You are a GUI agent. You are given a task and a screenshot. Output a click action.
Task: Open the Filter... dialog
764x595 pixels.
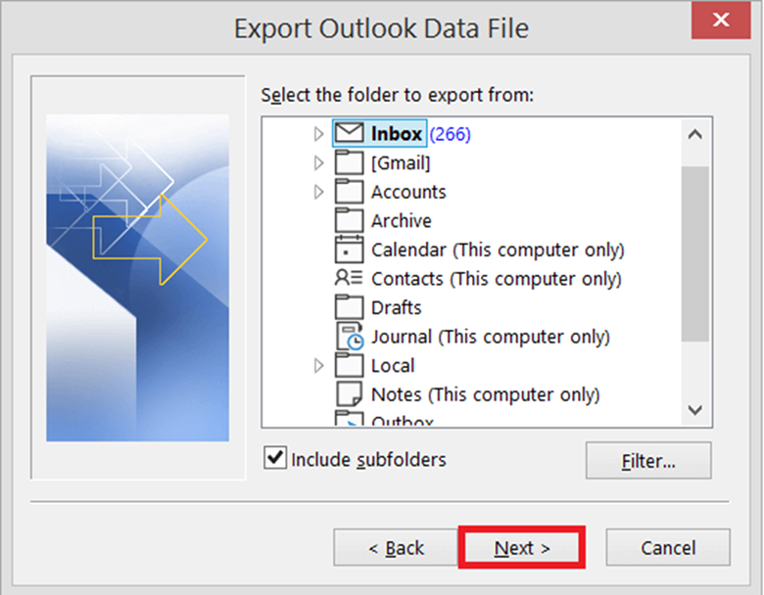click(648, 461)
